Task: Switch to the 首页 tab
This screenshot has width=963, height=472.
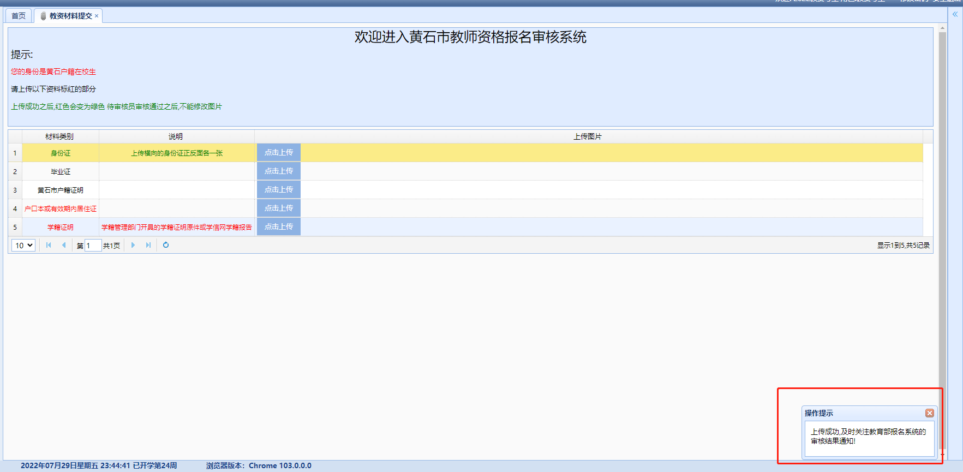Action: (x=19, y=16)
